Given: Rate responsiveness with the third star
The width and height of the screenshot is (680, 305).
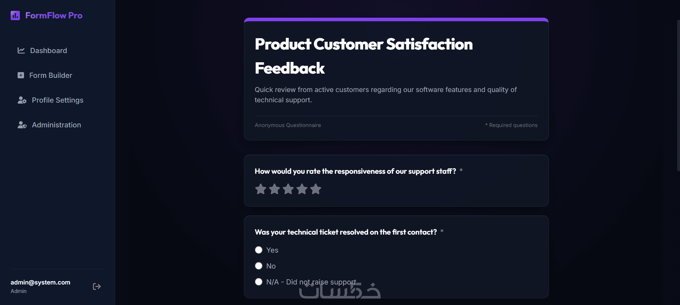Looking at the screenshot, I should (x=288, y=189).
